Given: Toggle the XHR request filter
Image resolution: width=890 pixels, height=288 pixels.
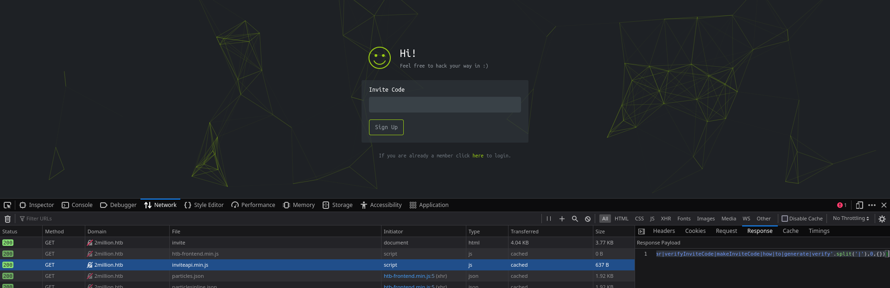Looking at the screenshot, I should 666,219.
